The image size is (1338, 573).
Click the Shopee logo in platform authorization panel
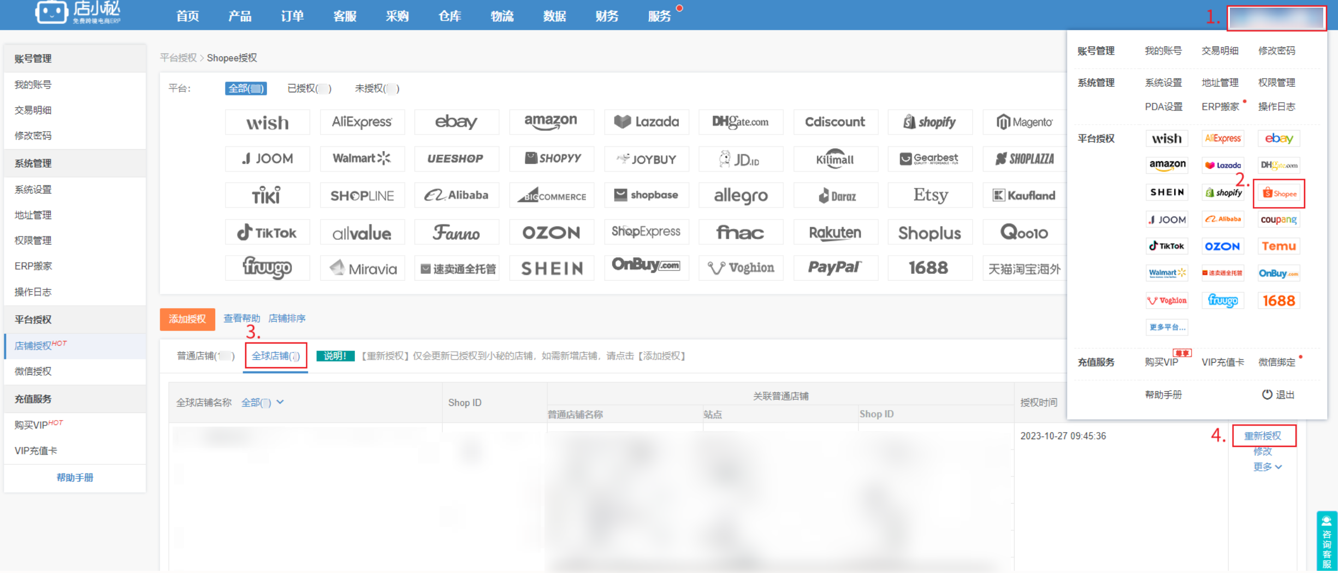tap(1278, 193)
